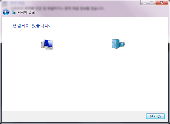The image size is (170, 124).
Task: Click the tall blue office building icon
Action: click(116, 44)
